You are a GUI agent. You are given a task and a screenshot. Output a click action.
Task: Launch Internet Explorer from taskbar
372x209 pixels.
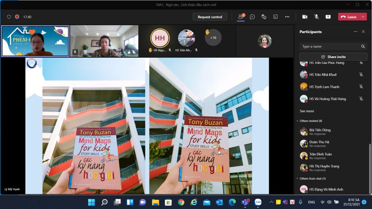194,202
